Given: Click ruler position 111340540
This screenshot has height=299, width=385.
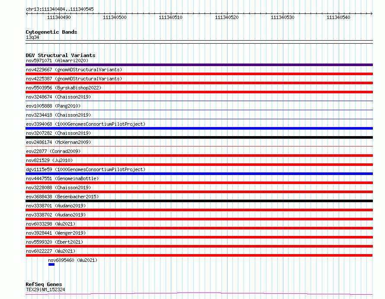Looking at the screenshot, I should [338, 17].
